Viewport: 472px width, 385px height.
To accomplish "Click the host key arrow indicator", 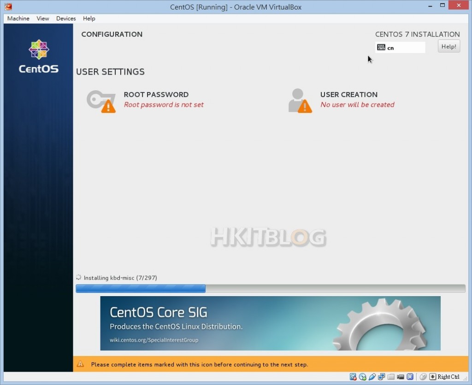I will pyautogui.click(x=432, y=377).
